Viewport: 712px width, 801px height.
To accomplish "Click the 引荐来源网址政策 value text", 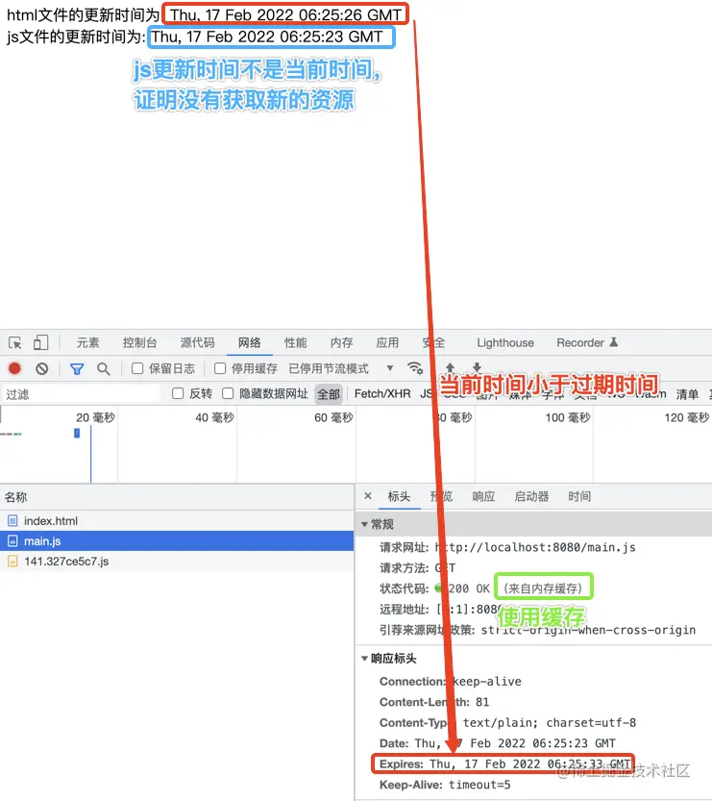I will coord(588,630).
